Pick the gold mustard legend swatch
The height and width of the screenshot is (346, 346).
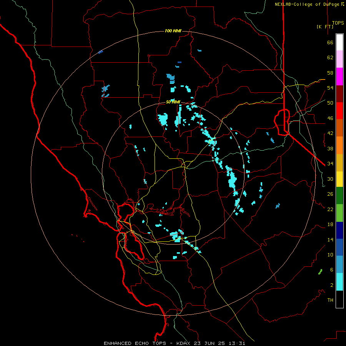pyautogui.click(x=339, y=163)
